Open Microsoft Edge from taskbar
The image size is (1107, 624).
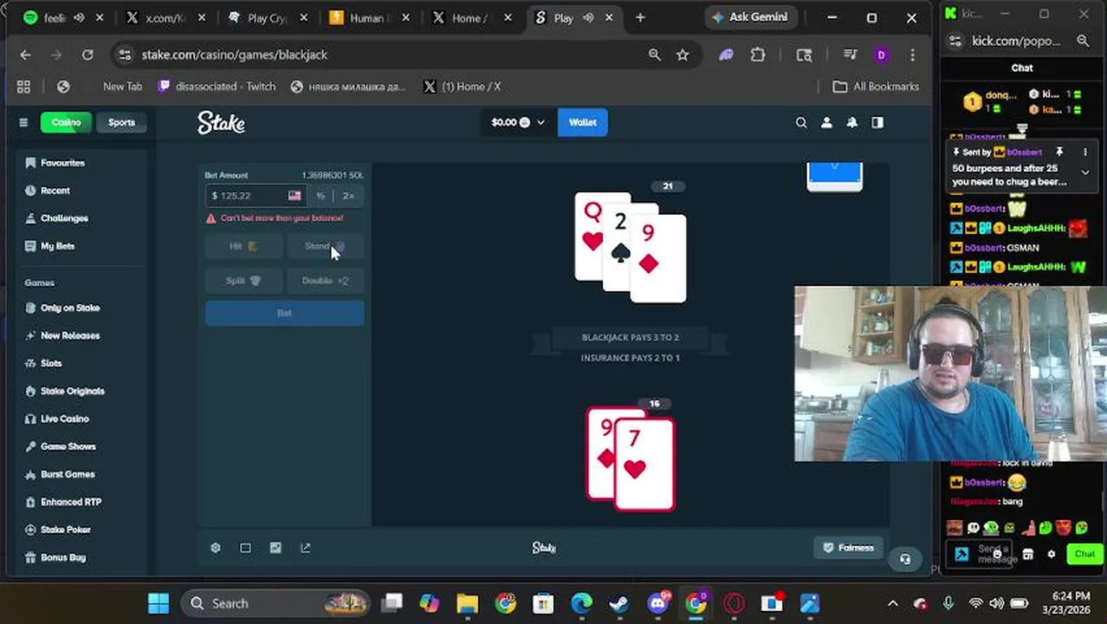581,603
